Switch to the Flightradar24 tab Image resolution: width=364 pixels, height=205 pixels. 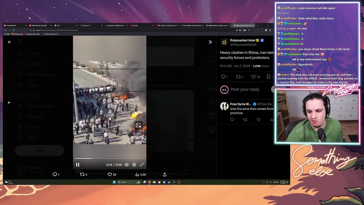(217, 25)
